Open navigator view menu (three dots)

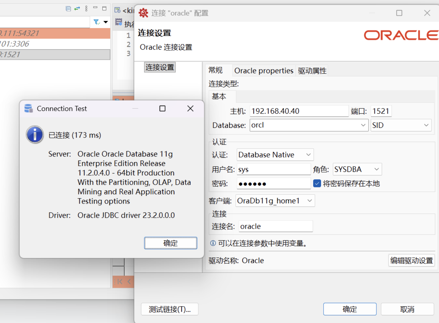click(86, 8)
